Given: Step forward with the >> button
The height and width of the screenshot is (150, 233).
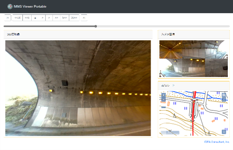Looking at the screenshot, I should pyautogui.click(x=56, y=18).
